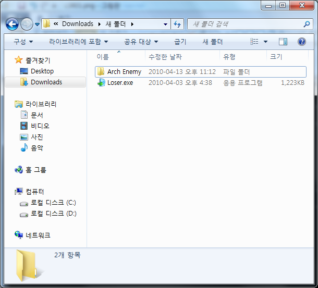Open the 공유 대상 share menu

pyautogui.click(x=141, y=42)
